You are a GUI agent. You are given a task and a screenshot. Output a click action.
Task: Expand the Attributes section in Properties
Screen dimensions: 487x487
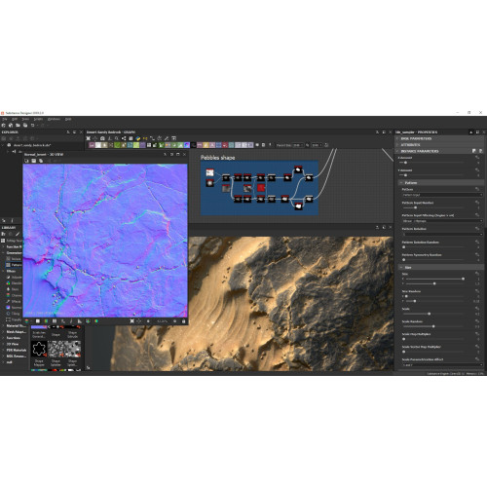tap(438, 145)
